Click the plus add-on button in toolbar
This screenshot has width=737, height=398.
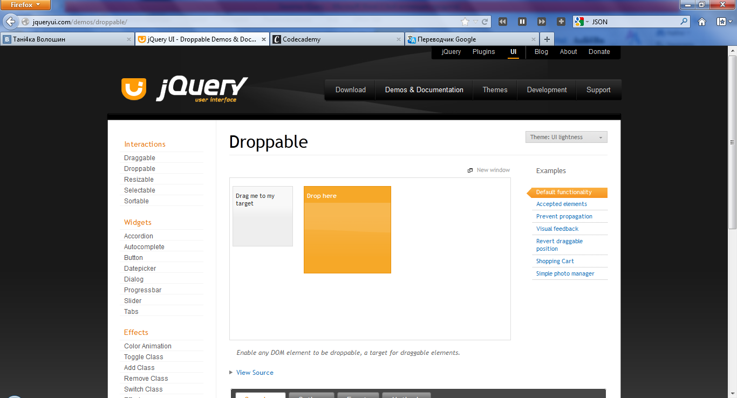point(561,22)
